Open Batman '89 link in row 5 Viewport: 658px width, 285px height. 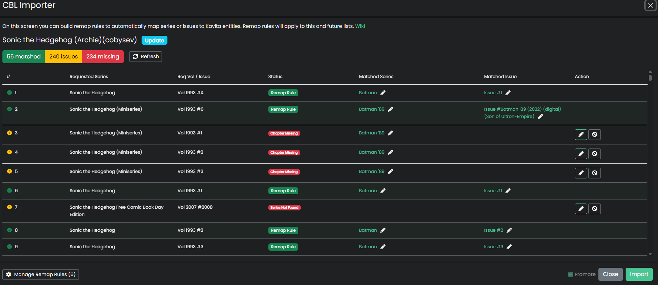coord(372,172)
